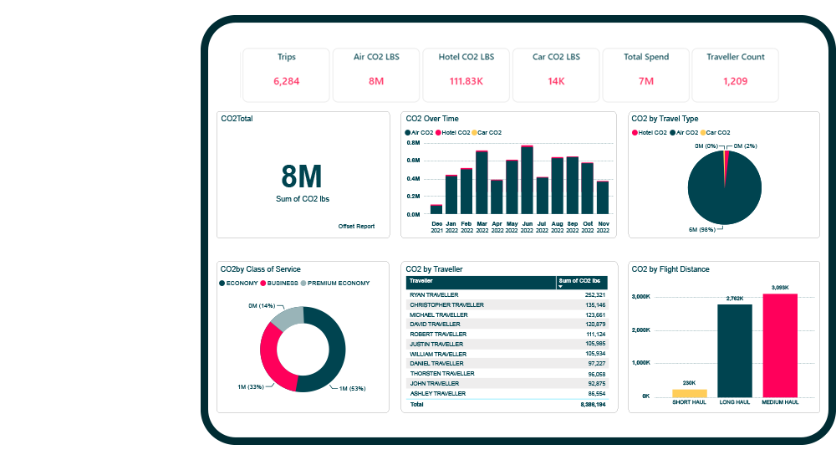The height and width of the screenshot is (460, 836).
Task: Select the Jul 2022 bar
Action: point(543,196)
